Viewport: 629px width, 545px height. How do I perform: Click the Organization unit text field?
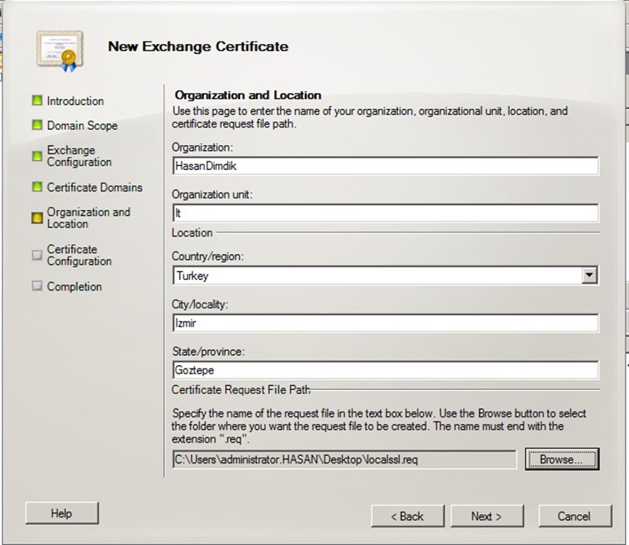point(386,212)
